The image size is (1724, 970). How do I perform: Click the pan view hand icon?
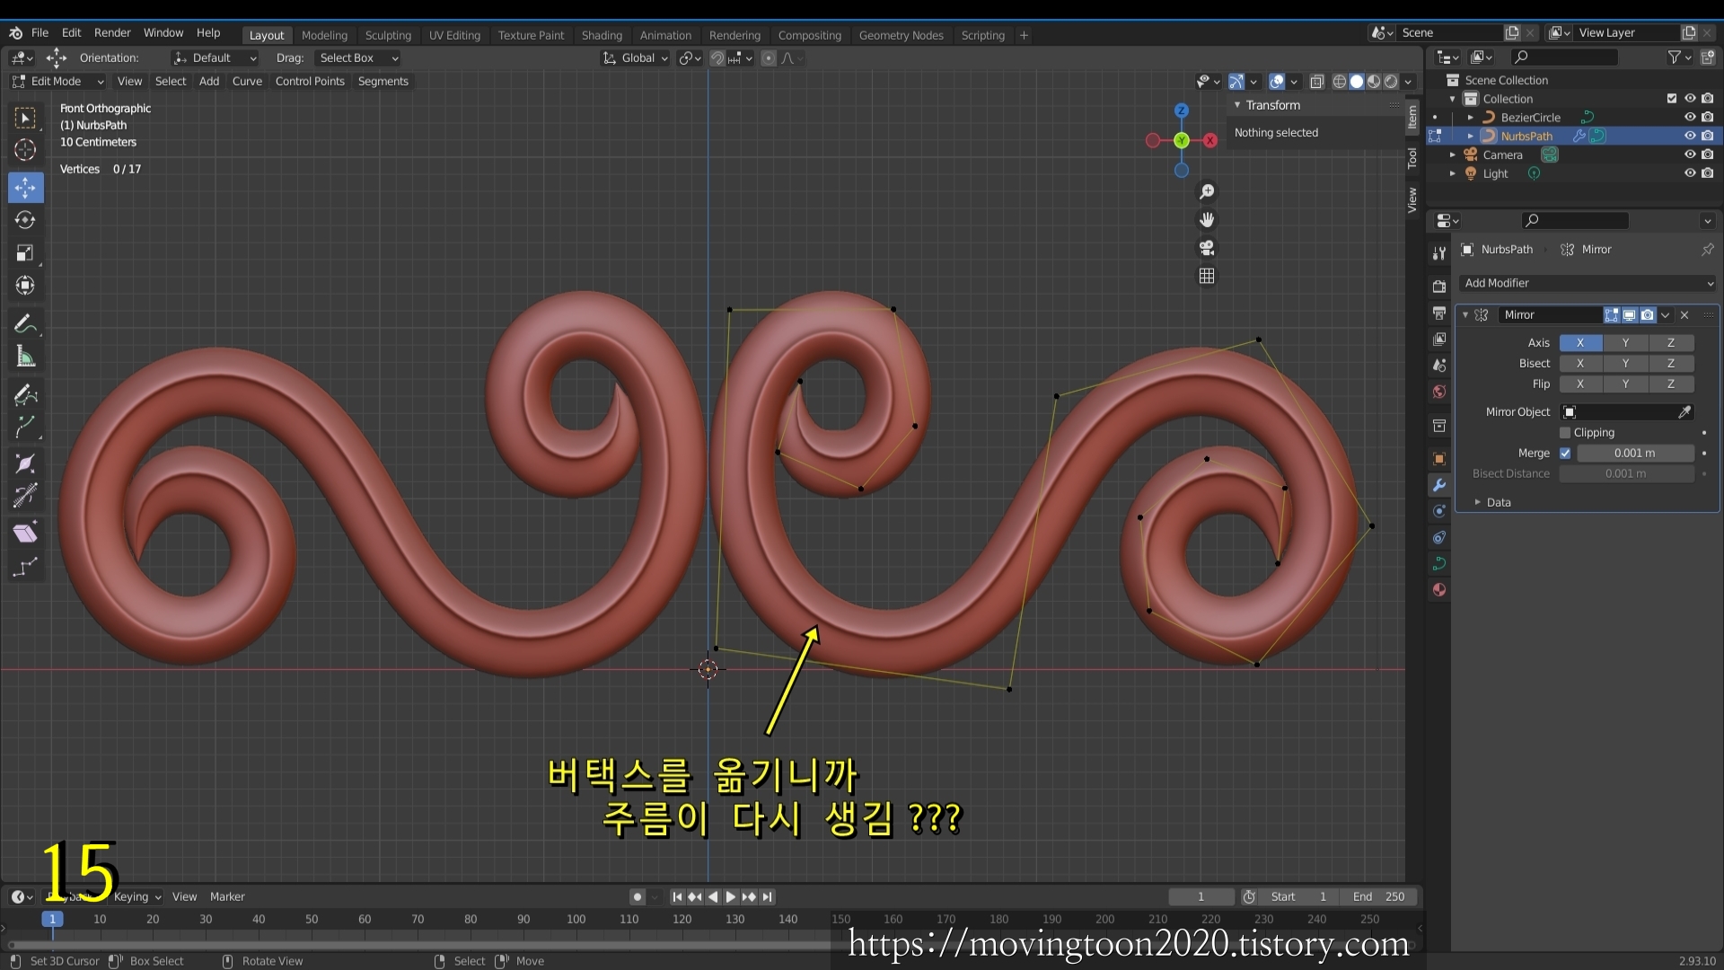tap(1207, 219)
